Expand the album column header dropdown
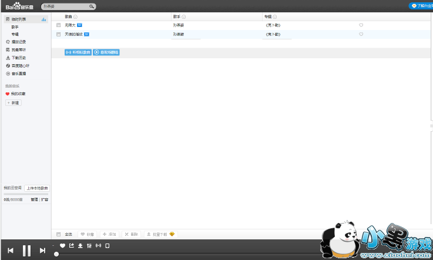Screen dimensions: 433x260 click(x=275, y=17)
